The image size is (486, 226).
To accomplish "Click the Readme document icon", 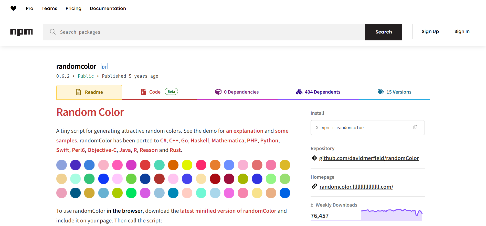I will click(78, 92).
